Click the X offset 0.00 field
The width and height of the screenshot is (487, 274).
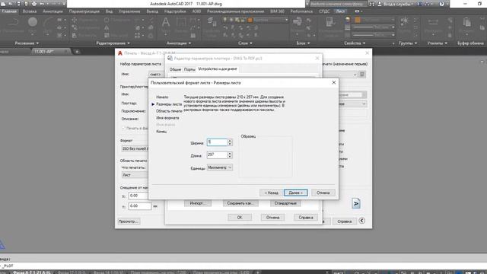pos(138,196)
